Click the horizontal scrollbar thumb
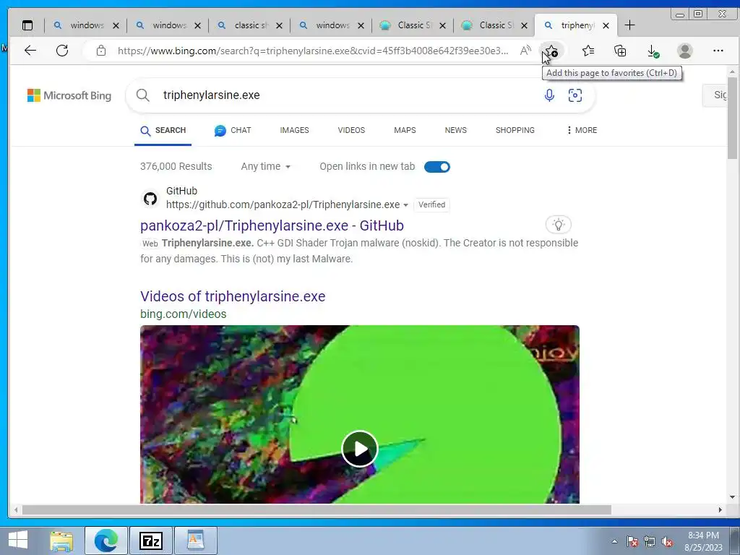The image size is (740, 555). [x=317, y=510]
